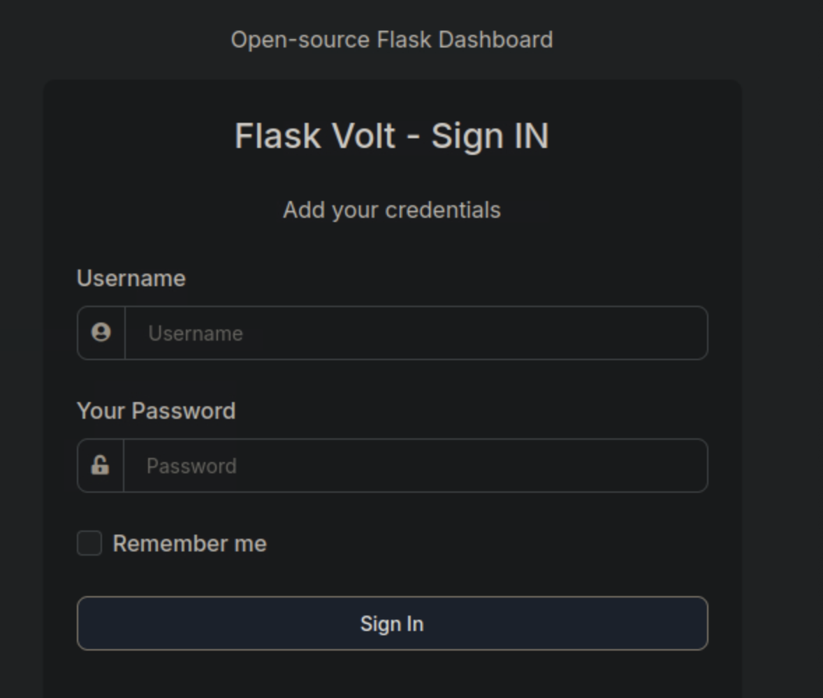The width and height of the screenshot is (823, 698).
Task: Click the "Remember me" label text
Action: pos(189,544)
